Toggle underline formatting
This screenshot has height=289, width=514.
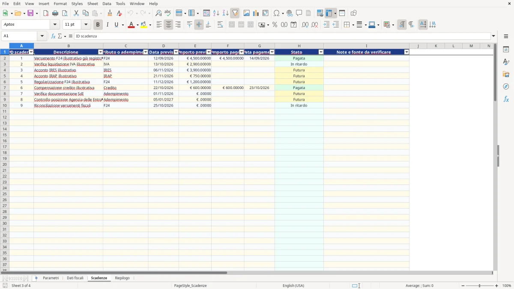pyautogui.click(x=116, y=25)
